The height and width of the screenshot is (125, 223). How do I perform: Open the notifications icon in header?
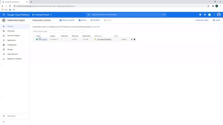[209, 15]
